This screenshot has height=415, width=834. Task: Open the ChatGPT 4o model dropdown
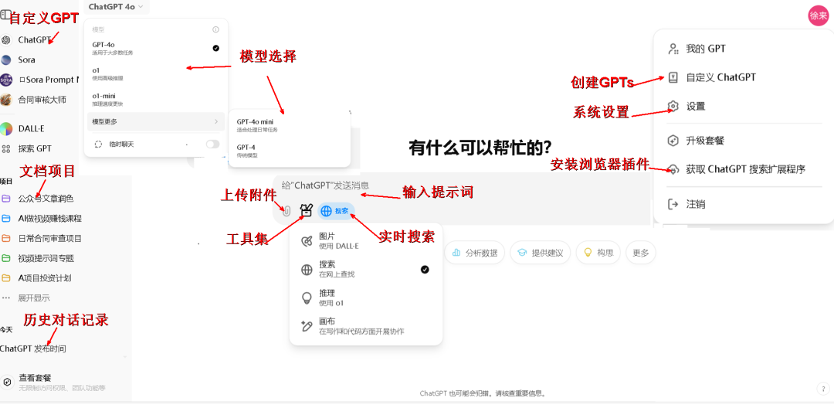click(x=115, y=7)
